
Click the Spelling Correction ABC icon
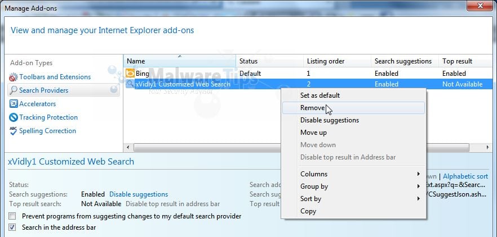(14, 131)
